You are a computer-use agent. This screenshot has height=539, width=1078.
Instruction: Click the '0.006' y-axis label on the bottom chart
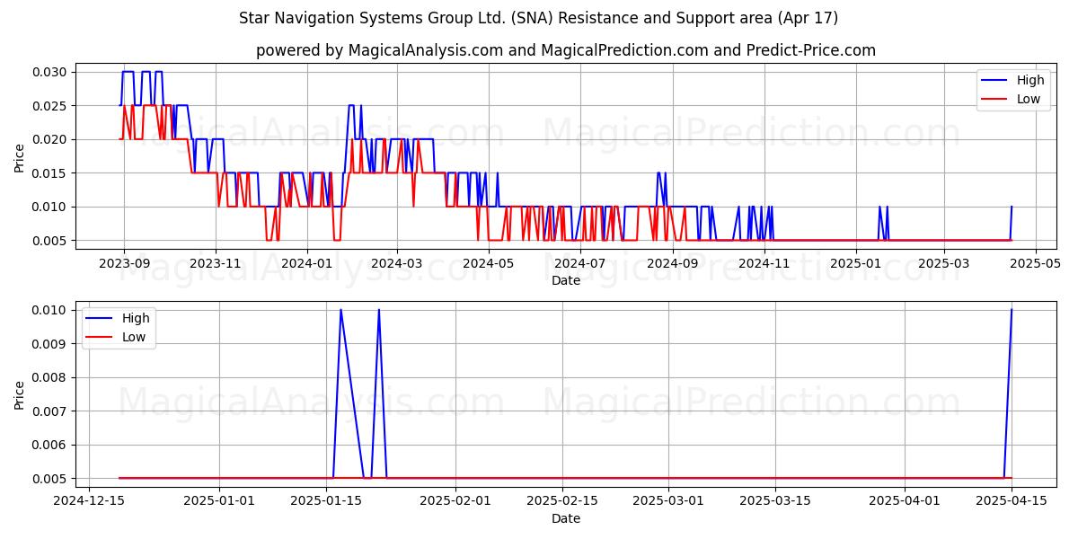click(51, 445)
